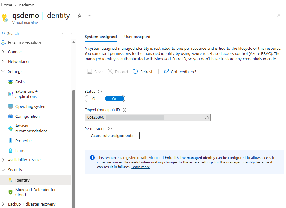
Task: Expand Backup + disaster recovery section
Action: (x=3, y=204)
